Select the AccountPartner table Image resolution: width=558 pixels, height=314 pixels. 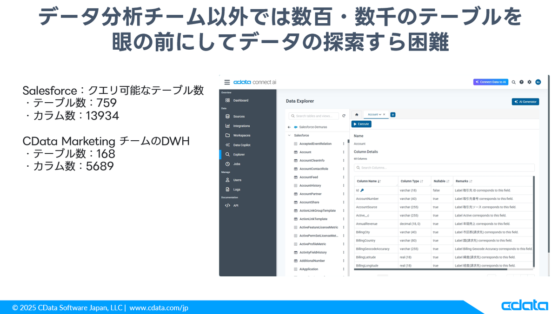310,194
